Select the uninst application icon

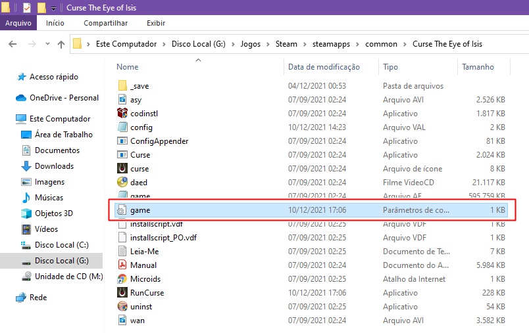click(x=122, y=307)
